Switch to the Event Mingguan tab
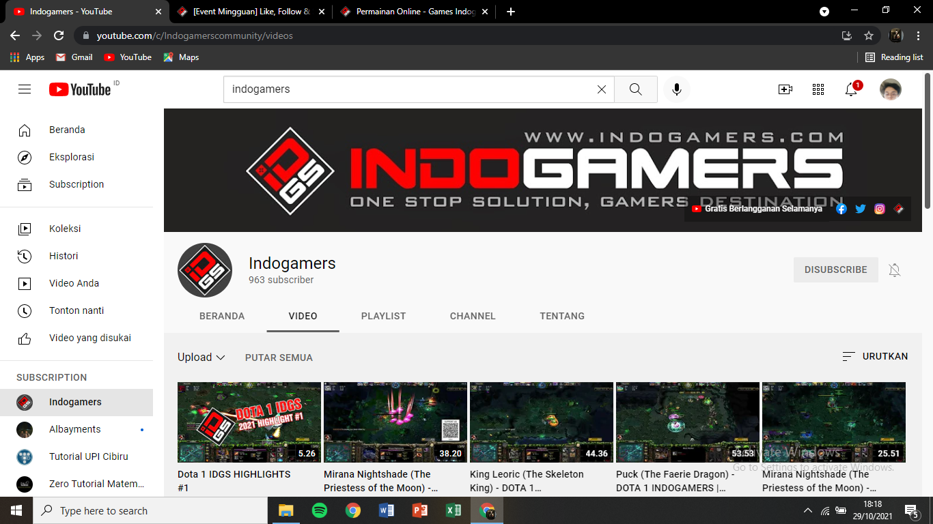933x524 pixels. click(x=250, y=12)
